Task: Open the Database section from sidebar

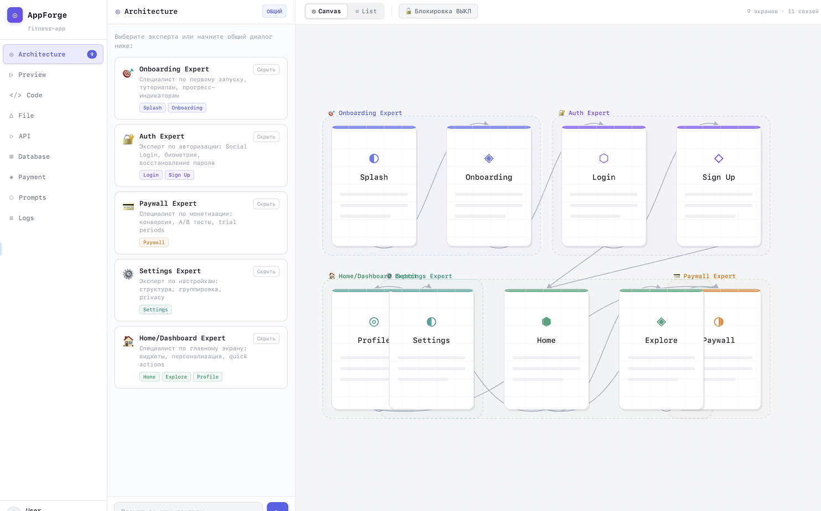Action: (x=11, y=157)
